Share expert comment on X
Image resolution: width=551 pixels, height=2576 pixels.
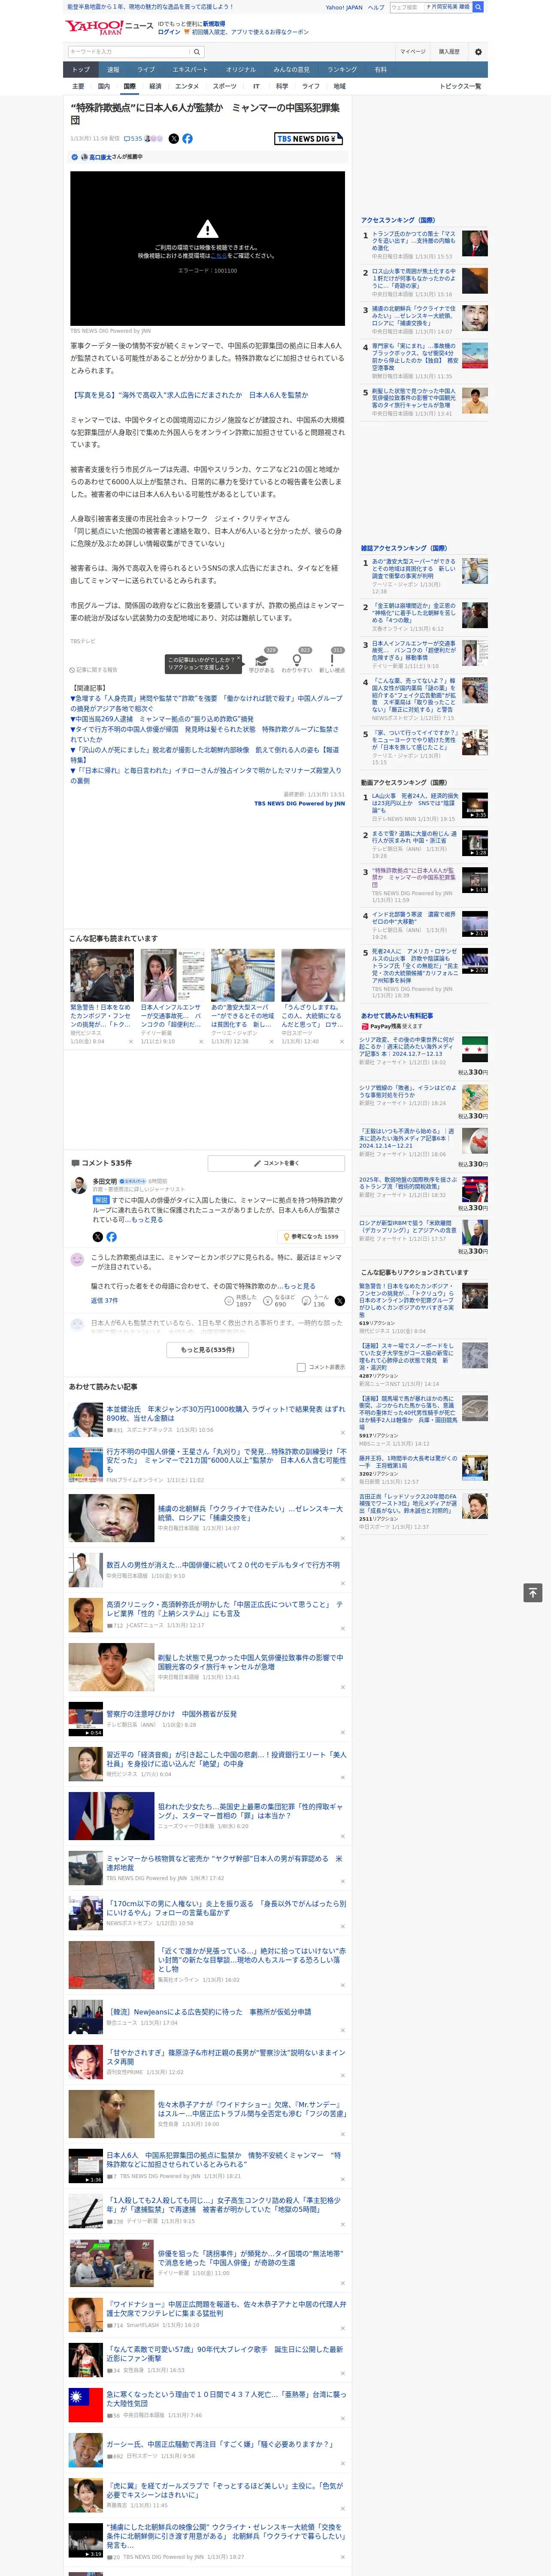[x=98, y=1237]
